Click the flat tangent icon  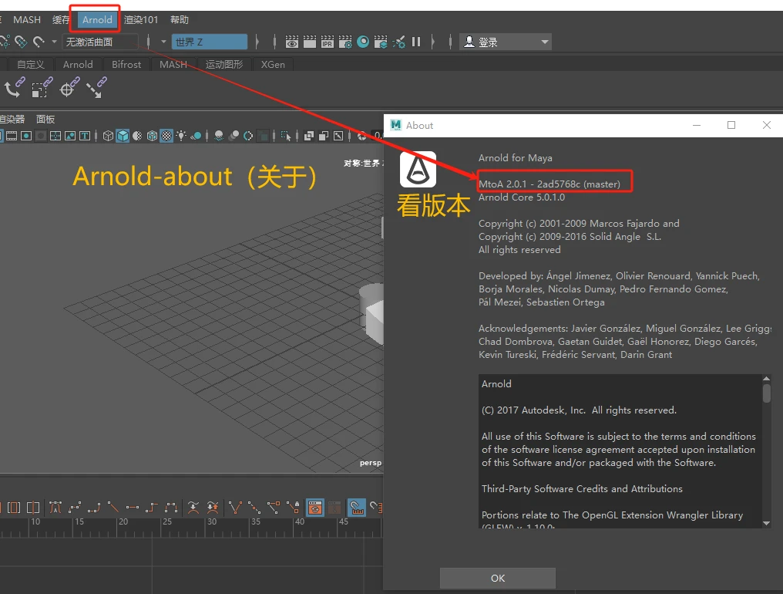click(133, 508)
